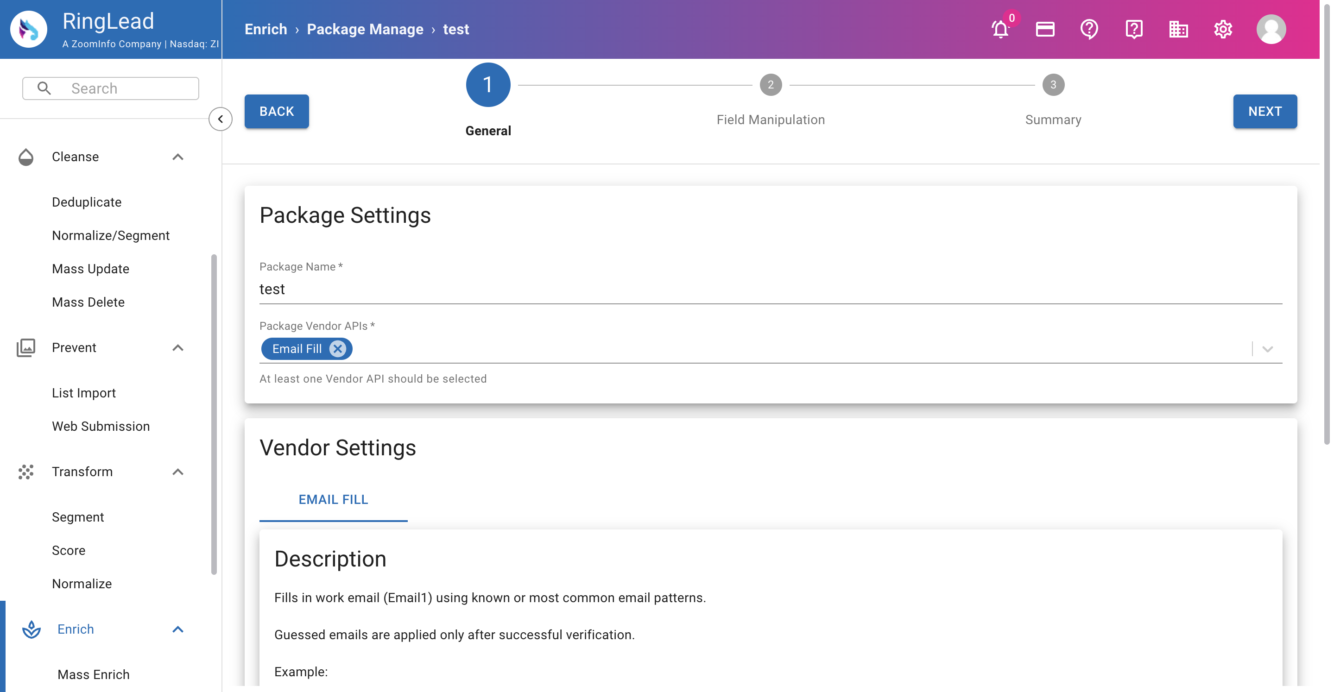
Task: Click the Cleanse droplet icon
Action: click(x=26, y=157)
